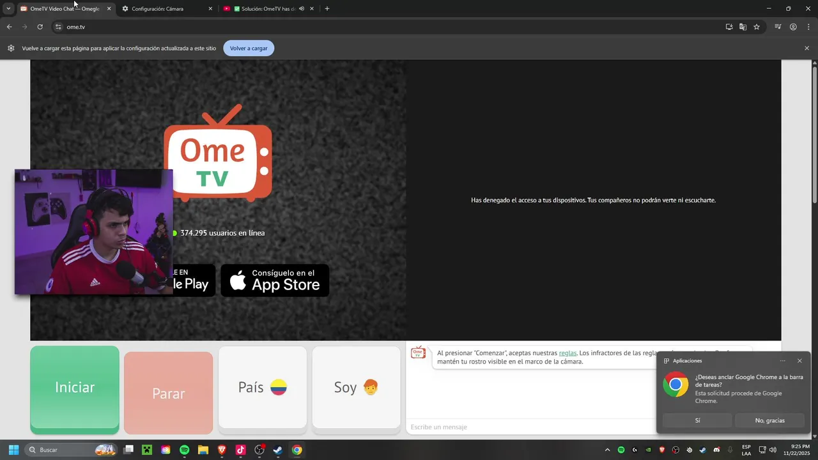Click the translate page icon
The width and height of the screenshot is (818, 460).
pyautogui.click(x=743, y=27)
